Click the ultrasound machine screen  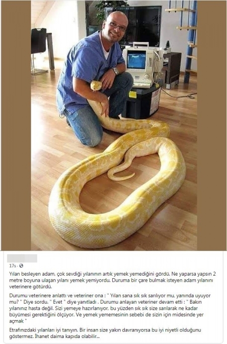click(x=136, y=60)
